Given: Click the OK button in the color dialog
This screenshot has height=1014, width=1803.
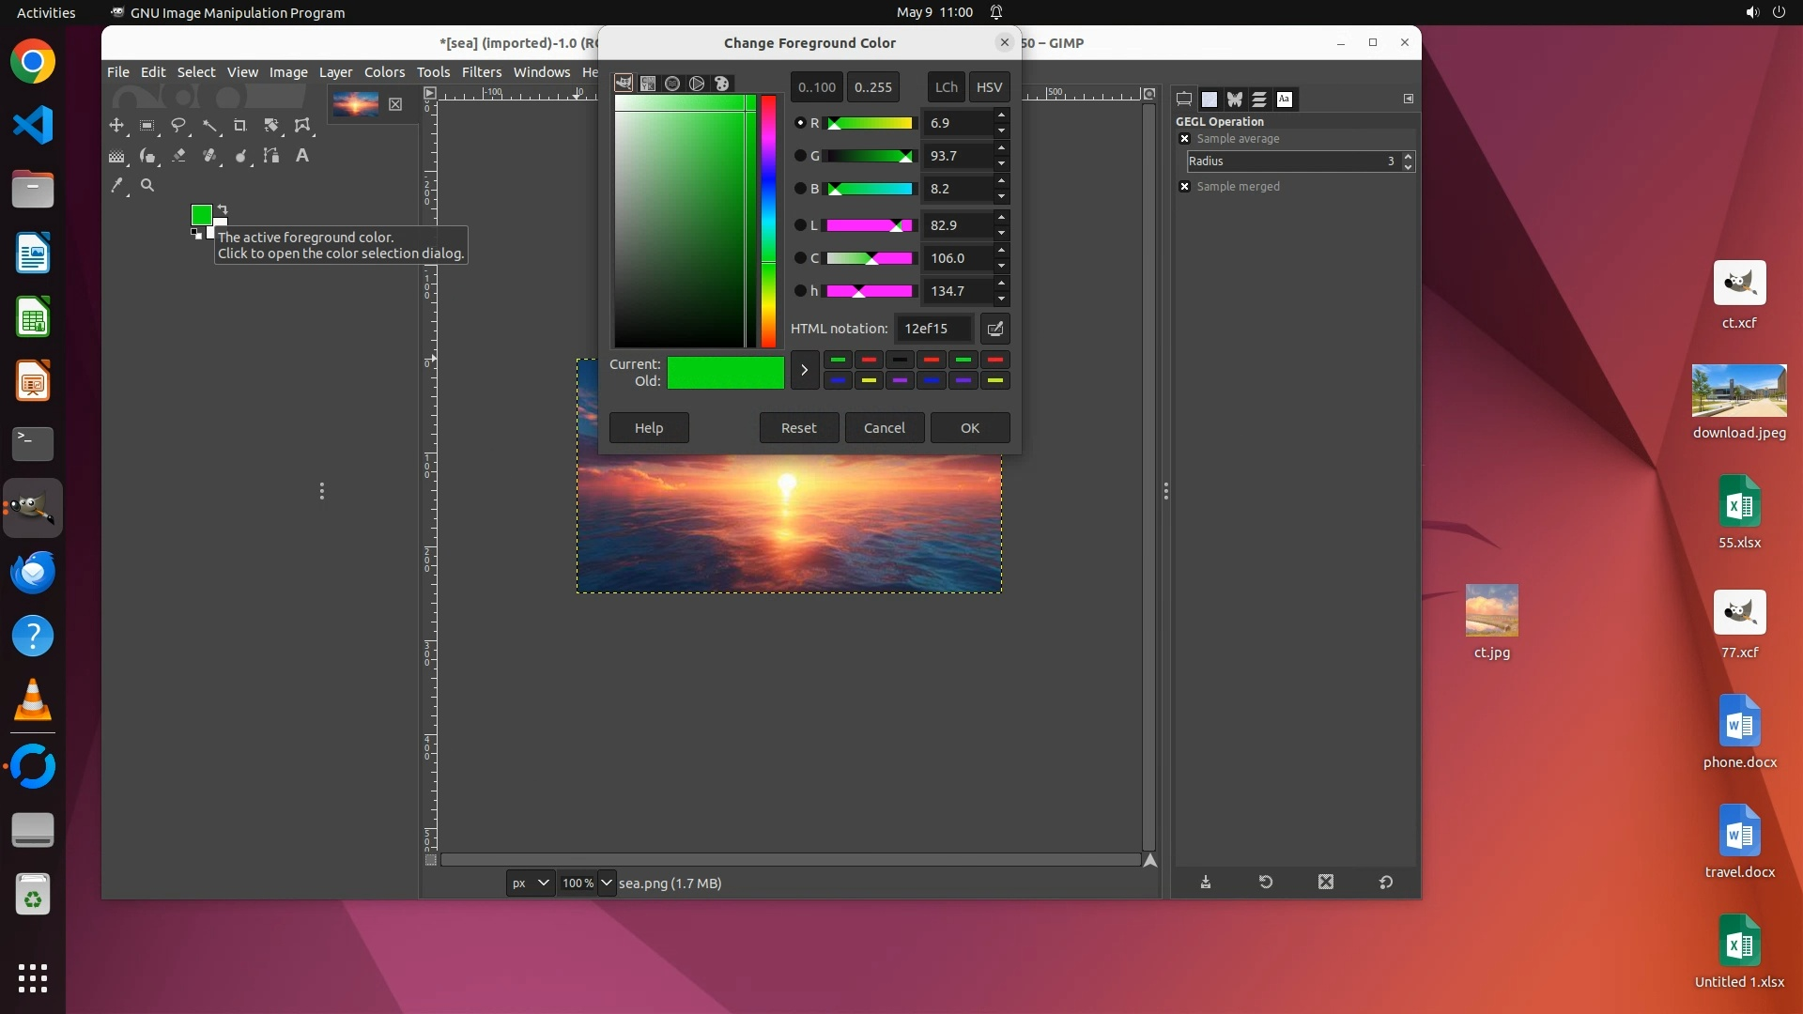Looking at the screenshot, I should (969, 428).
